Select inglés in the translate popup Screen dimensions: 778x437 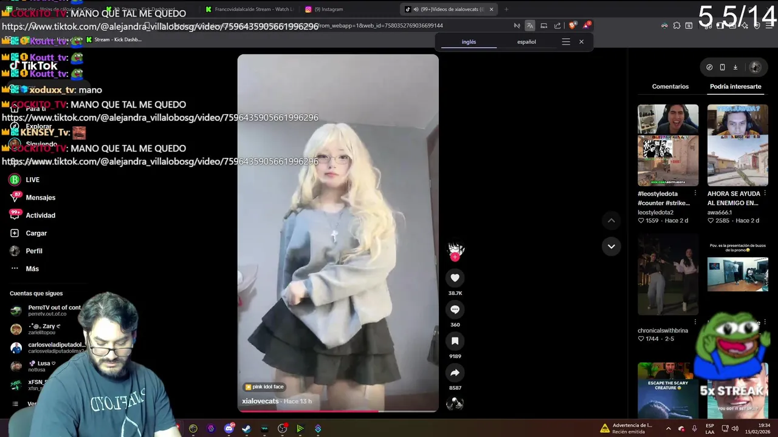tap(469, 42)
